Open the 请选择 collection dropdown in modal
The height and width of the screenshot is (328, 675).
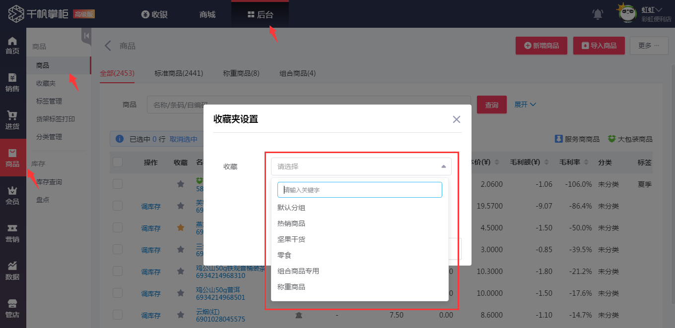click(x=360, y=166)
